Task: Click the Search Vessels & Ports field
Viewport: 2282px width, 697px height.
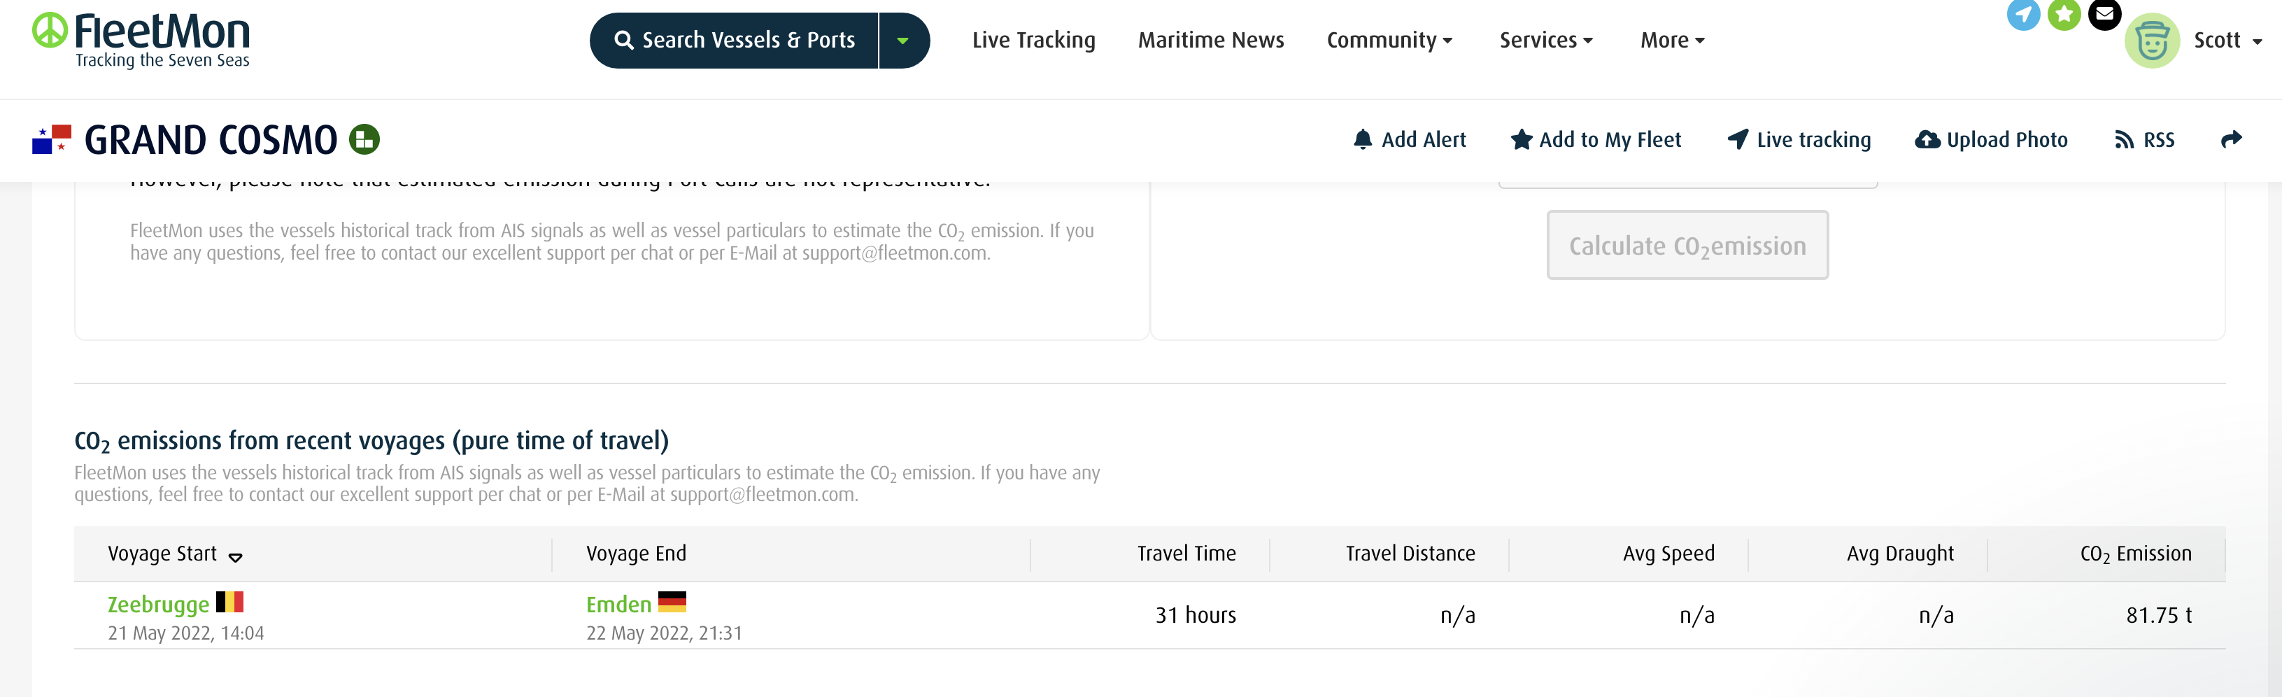Action: [x=735, y=41]
